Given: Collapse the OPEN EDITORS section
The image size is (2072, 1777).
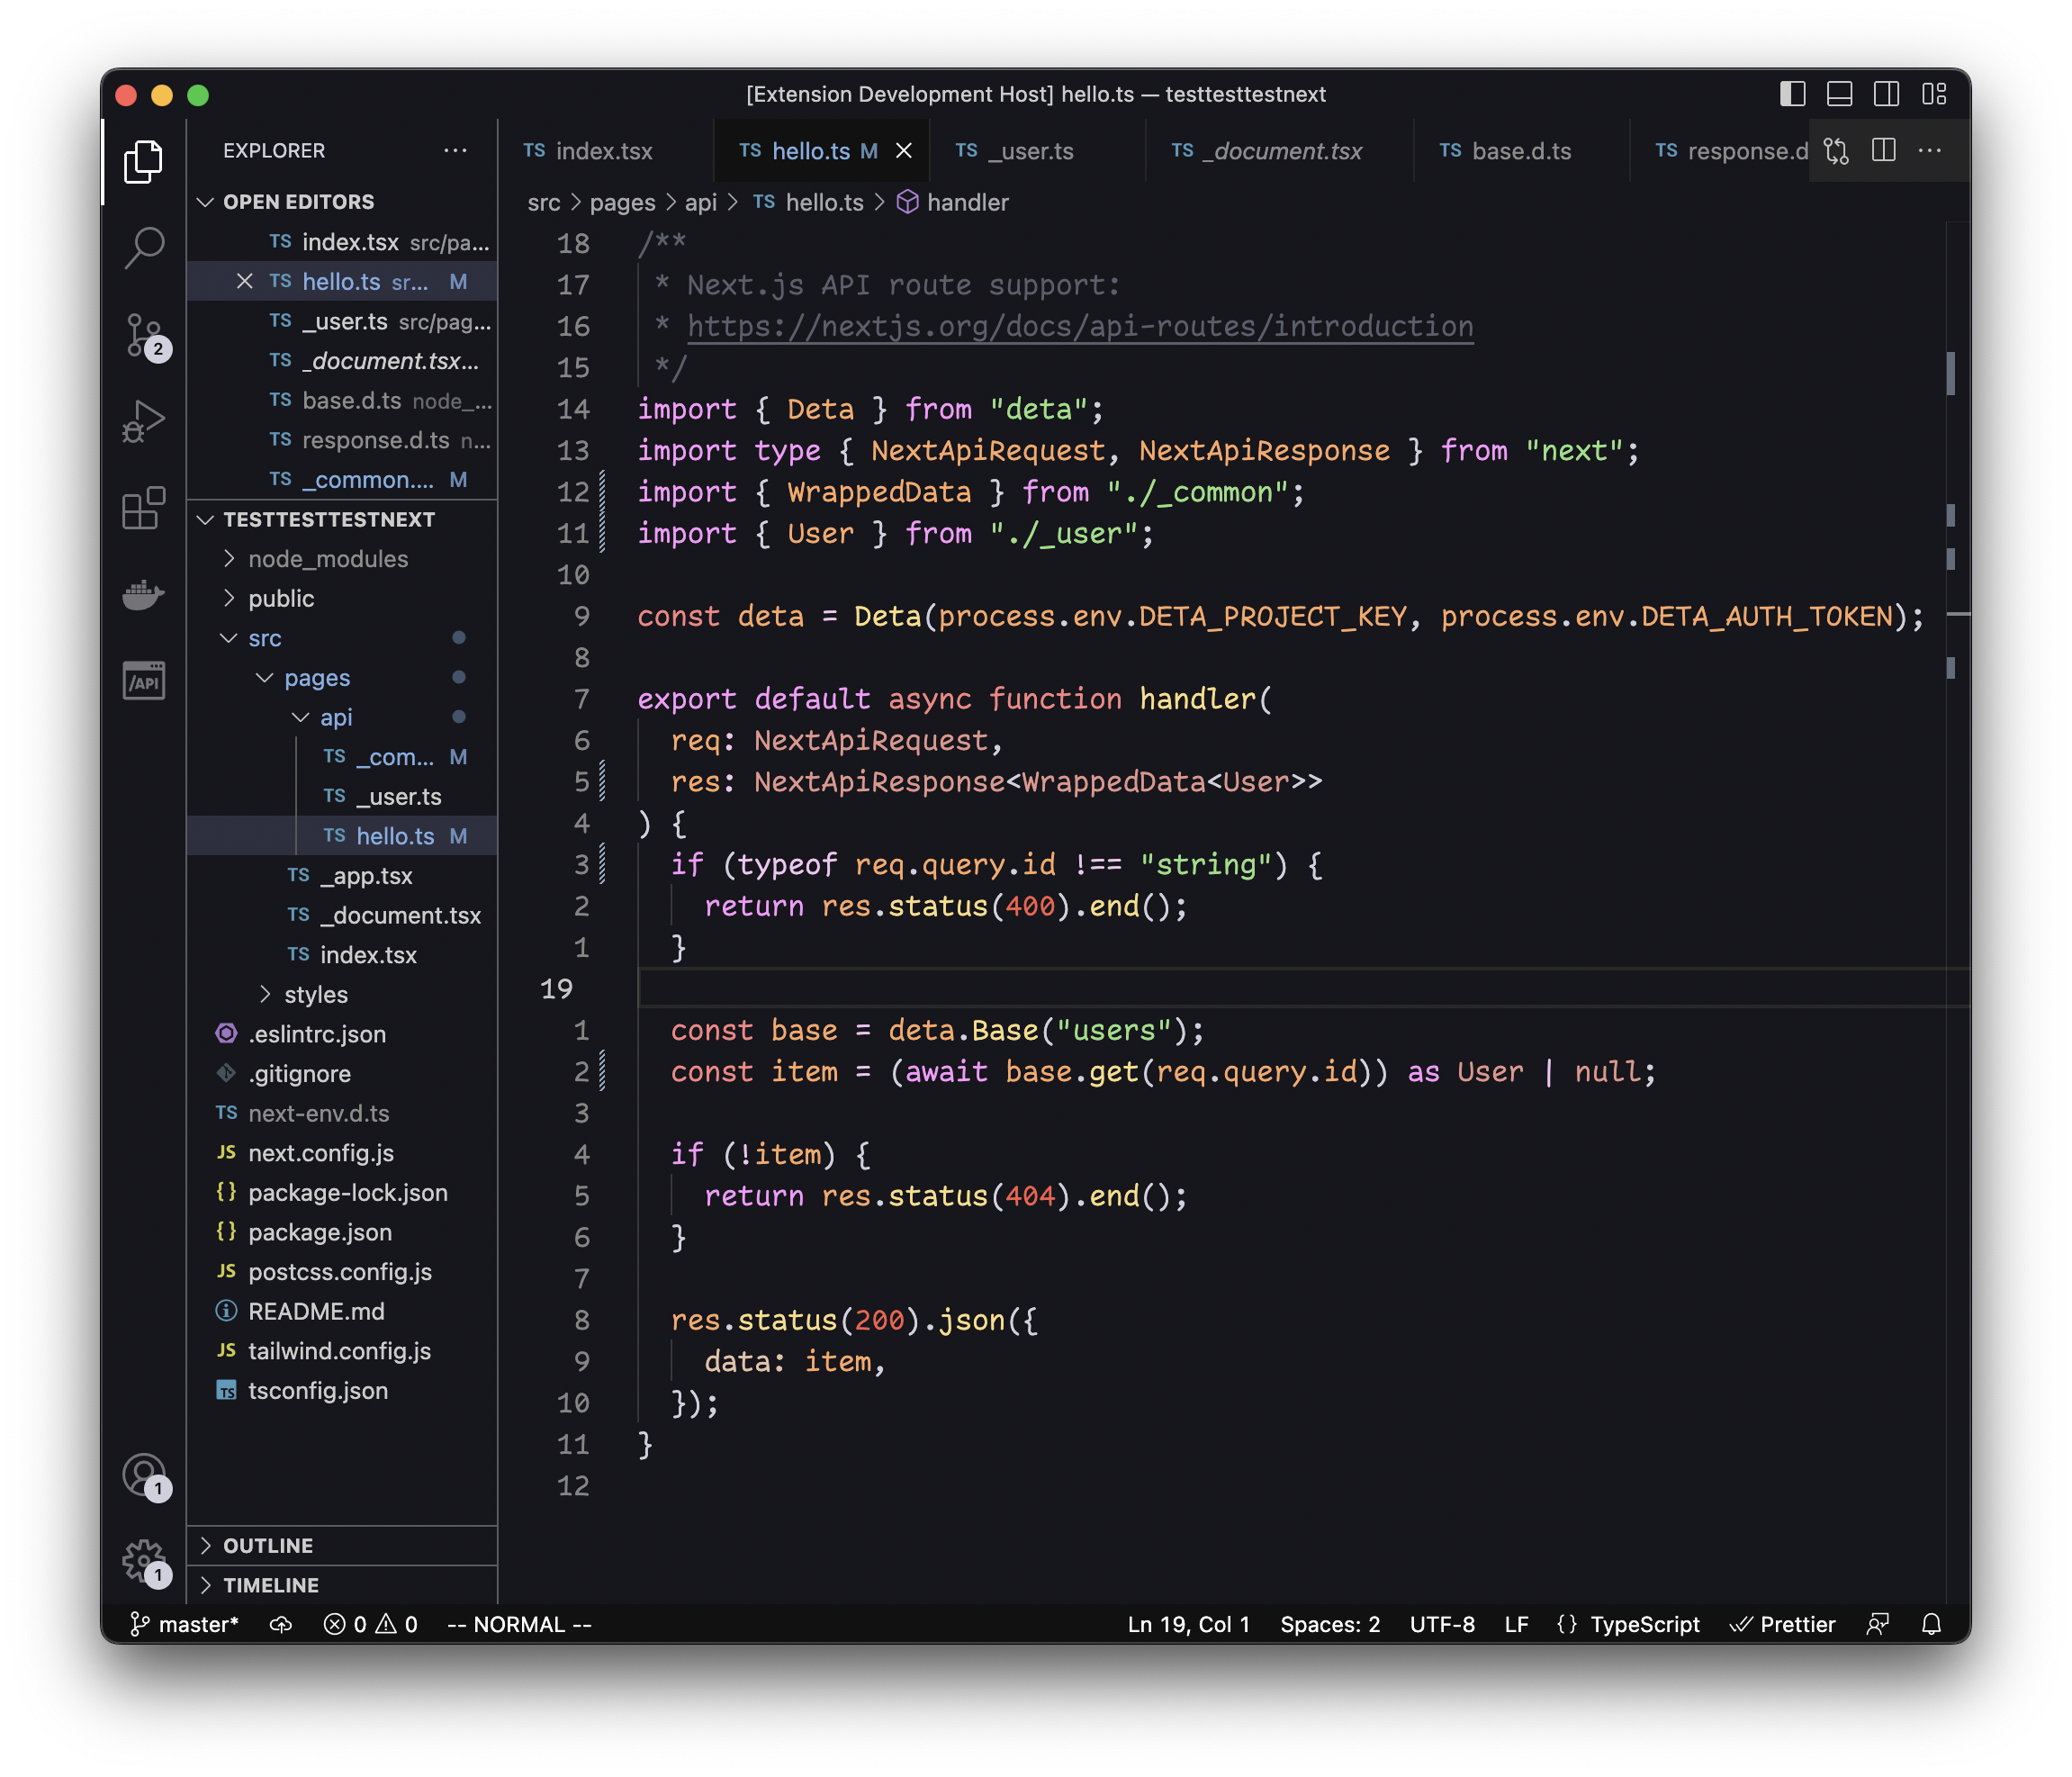Looking at the screenshot, I should (298, 202).
